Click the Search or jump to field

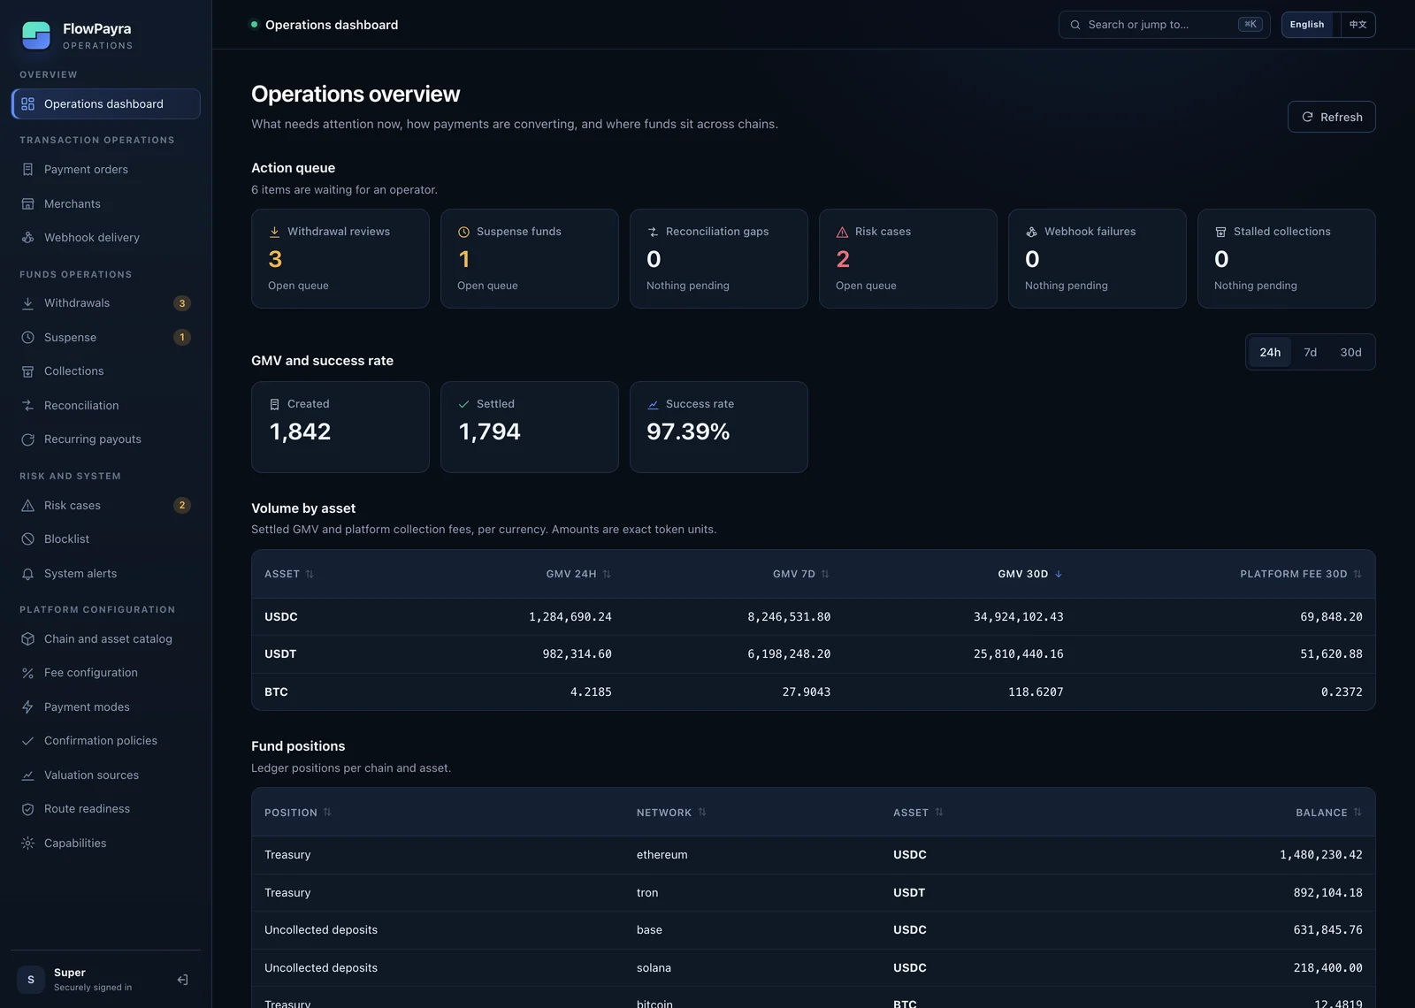click(x=1164, y=25)
